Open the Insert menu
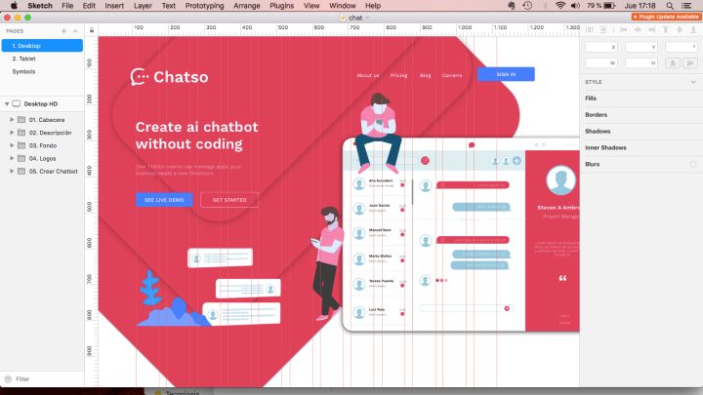703x395 pixels. pos(114,6)
